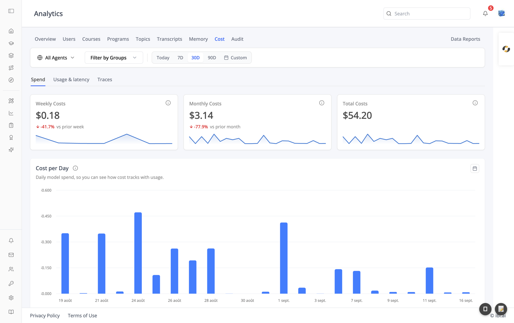Click the stacked layers sidebar icon

click(11, 55)
